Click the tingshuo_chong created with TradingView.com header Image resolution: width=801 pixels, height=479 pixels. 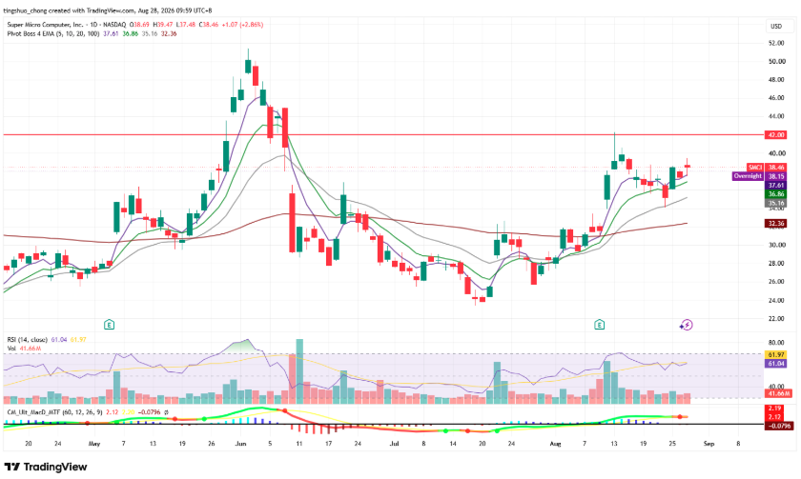click(108, 10)
